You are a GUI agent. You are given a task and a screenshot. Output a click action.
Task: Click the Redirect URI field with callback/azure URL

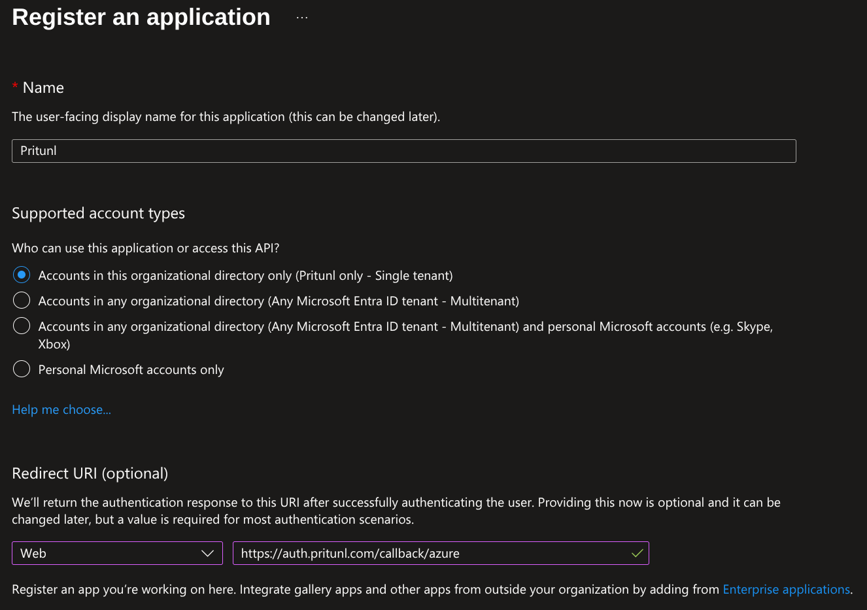pos(441,553)
